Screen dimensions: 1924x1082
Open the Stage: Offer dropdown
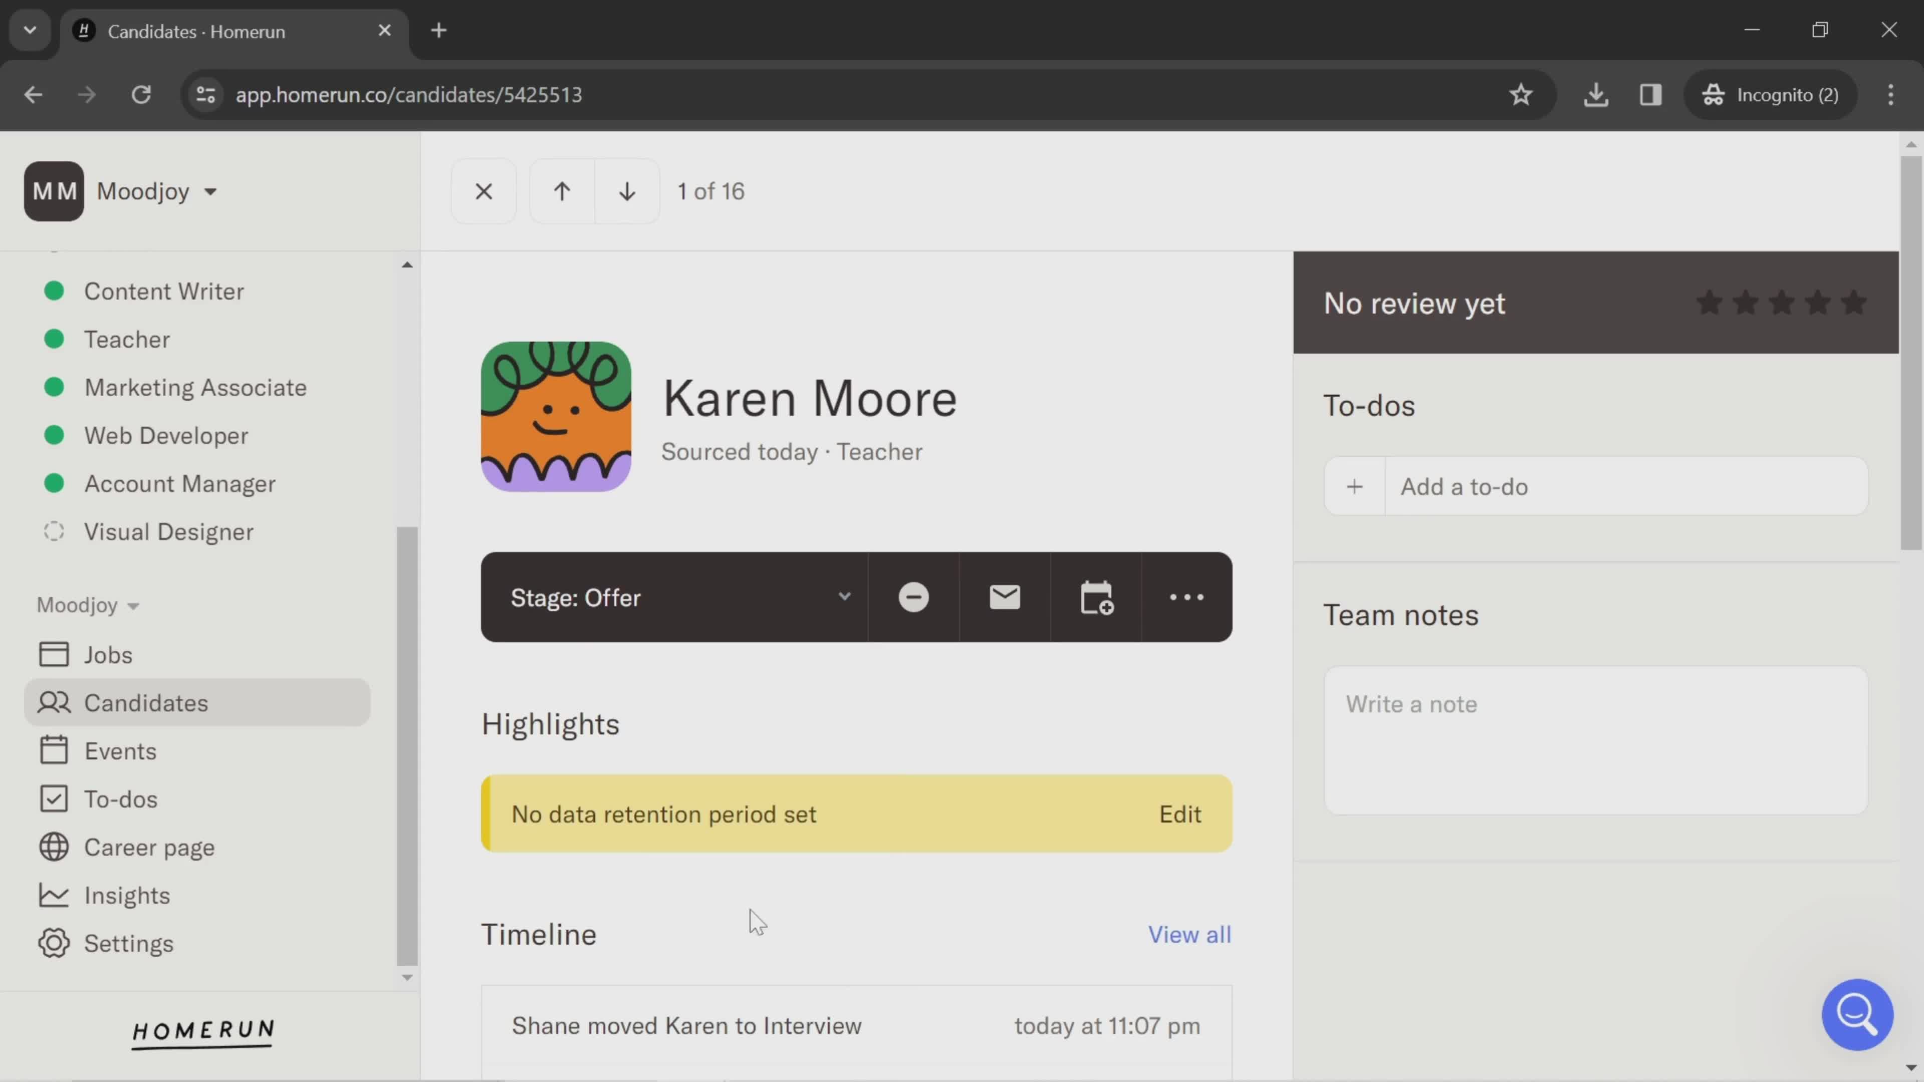[x=674, y=598]
